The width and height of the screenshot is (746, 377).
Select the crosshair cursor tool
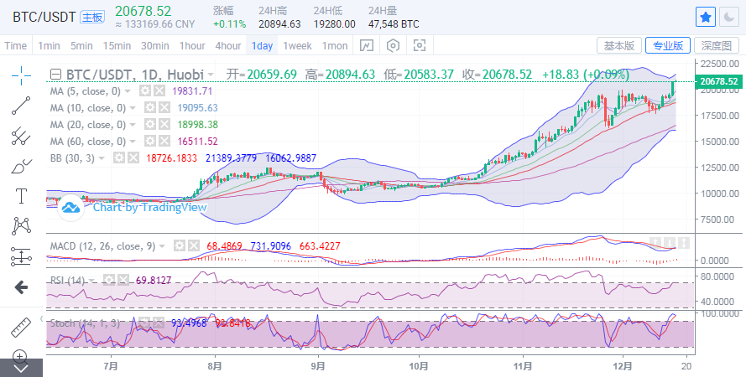click(21, 74)
